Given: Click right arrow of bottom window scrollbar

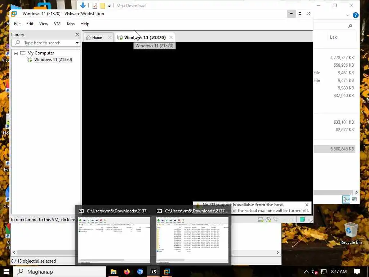Looking at the screenshot, I should (x=278, y=252).
